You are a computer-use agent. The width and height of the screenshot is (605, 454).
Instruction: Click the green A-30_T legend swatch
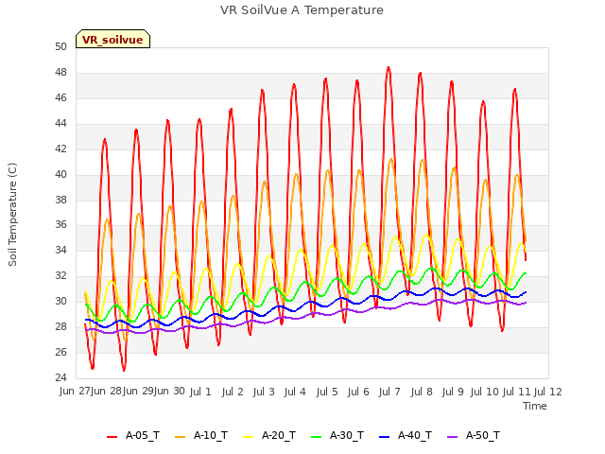click(317, 437)
